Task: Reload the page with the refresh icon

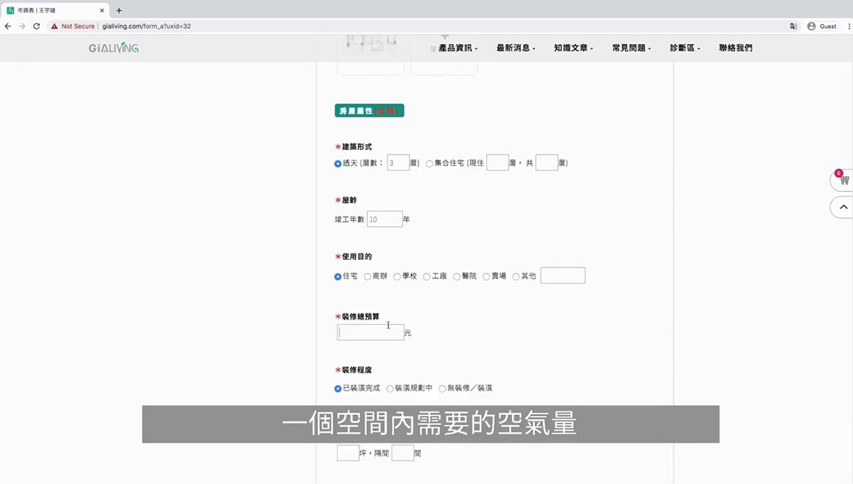Action: pos(36,26)
